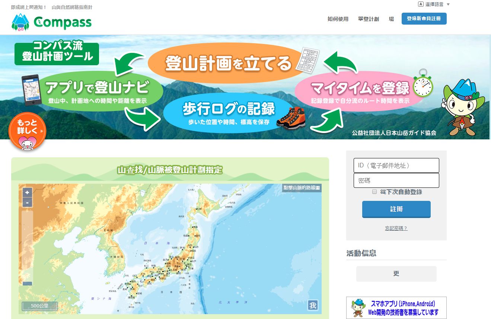Select 攀登計劃 in the navigation bar
Screen dimensions: 491x319
(368, 19)
